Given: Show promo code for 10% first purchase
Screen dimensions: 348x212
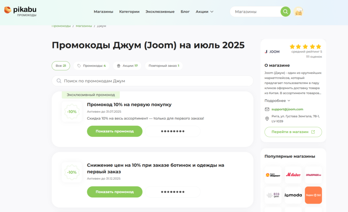Looking at the screenshot, I should 114,131.
